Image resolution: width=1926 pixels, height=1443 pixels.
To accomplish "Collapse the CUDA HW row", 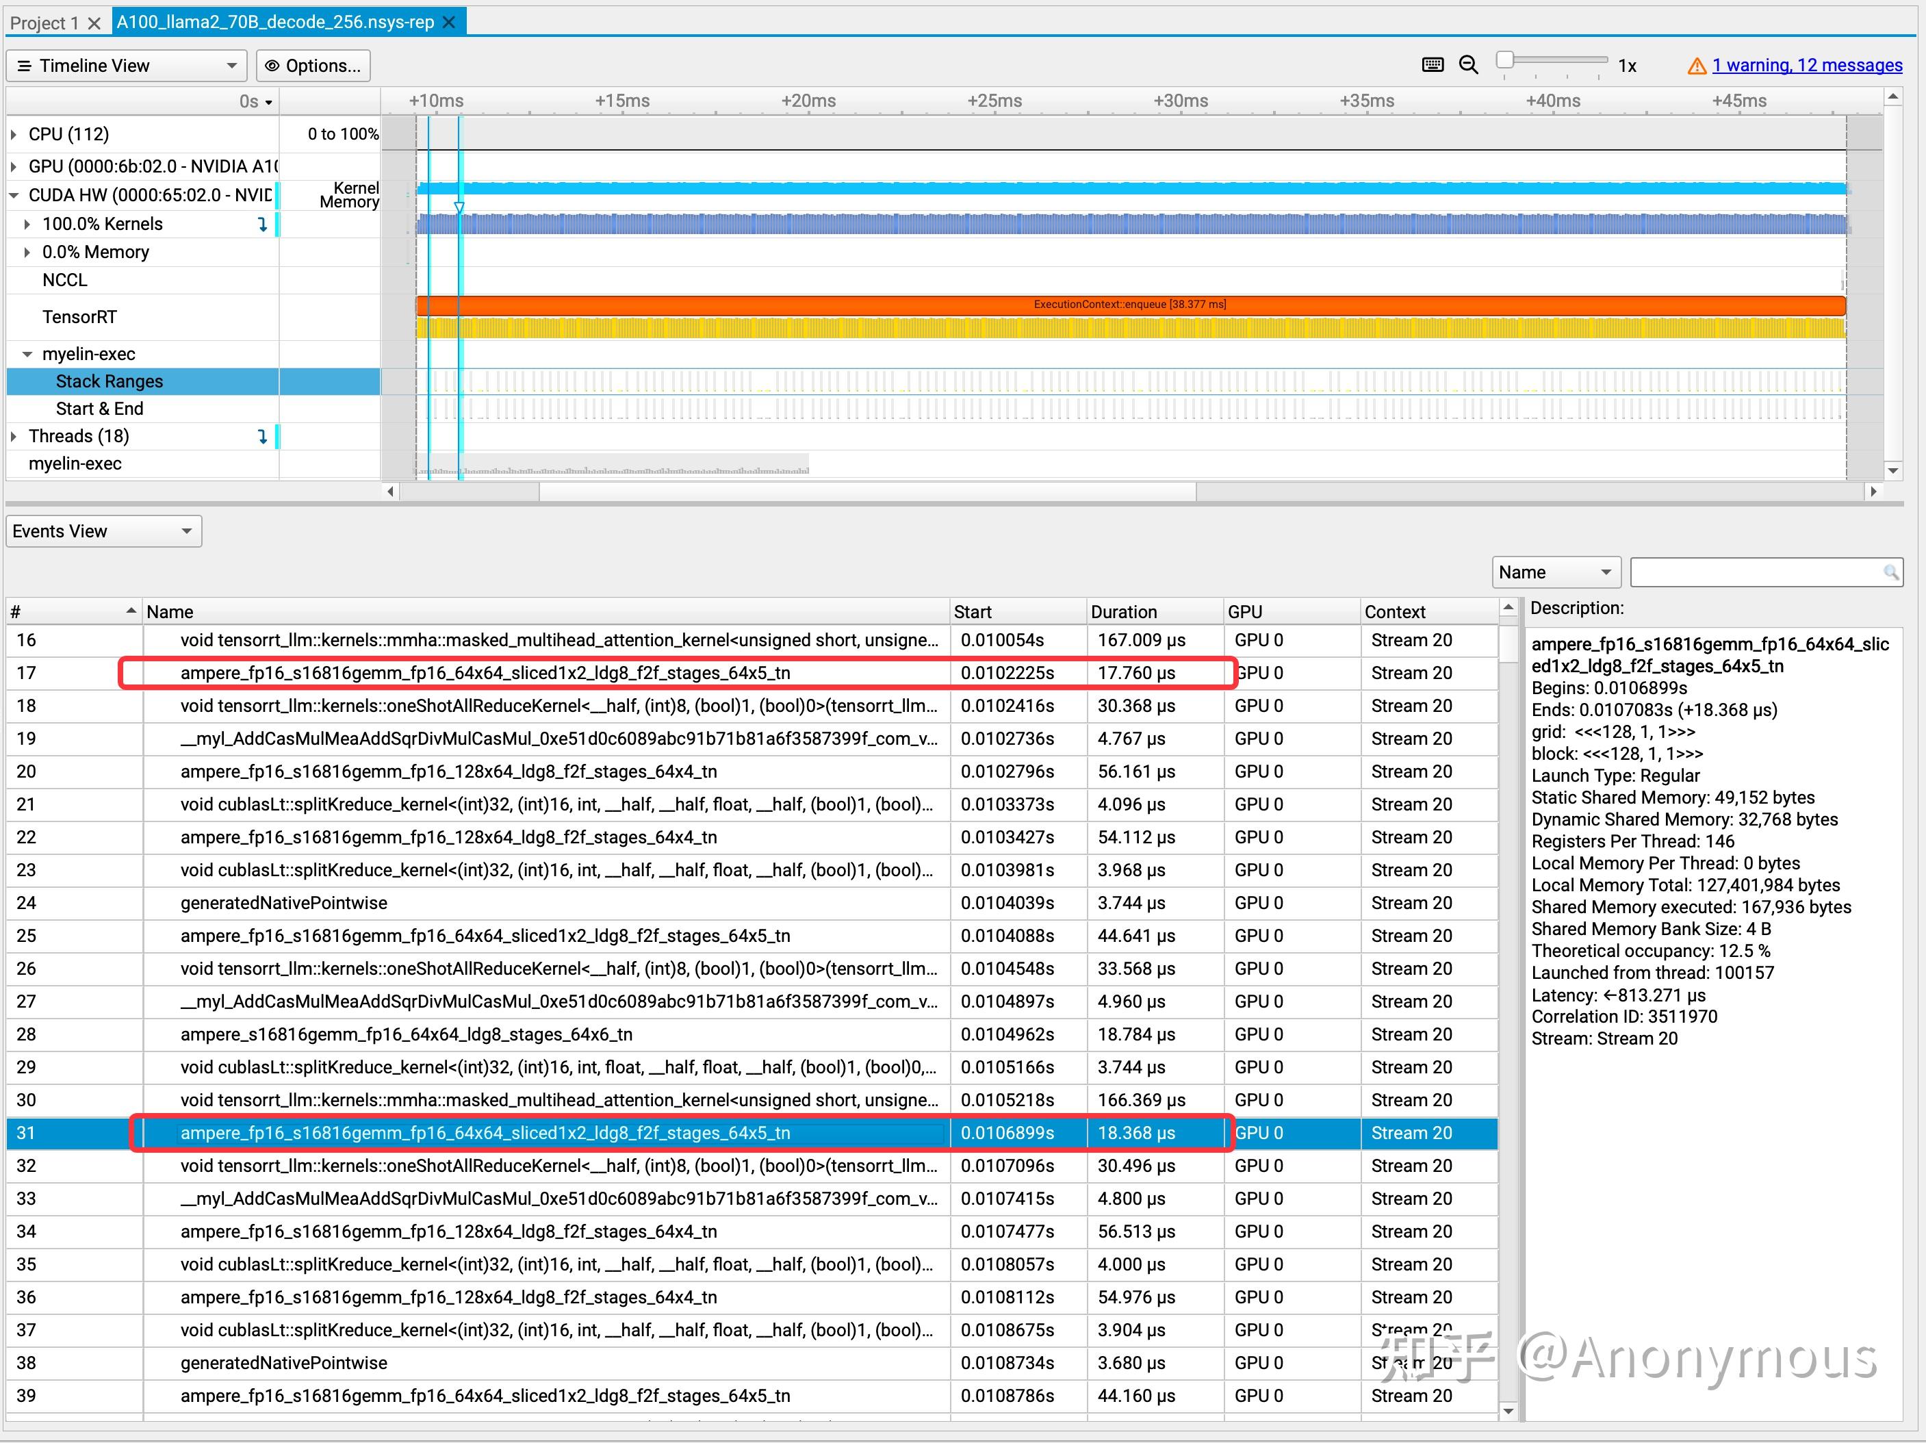I will [x=14, y=195].
